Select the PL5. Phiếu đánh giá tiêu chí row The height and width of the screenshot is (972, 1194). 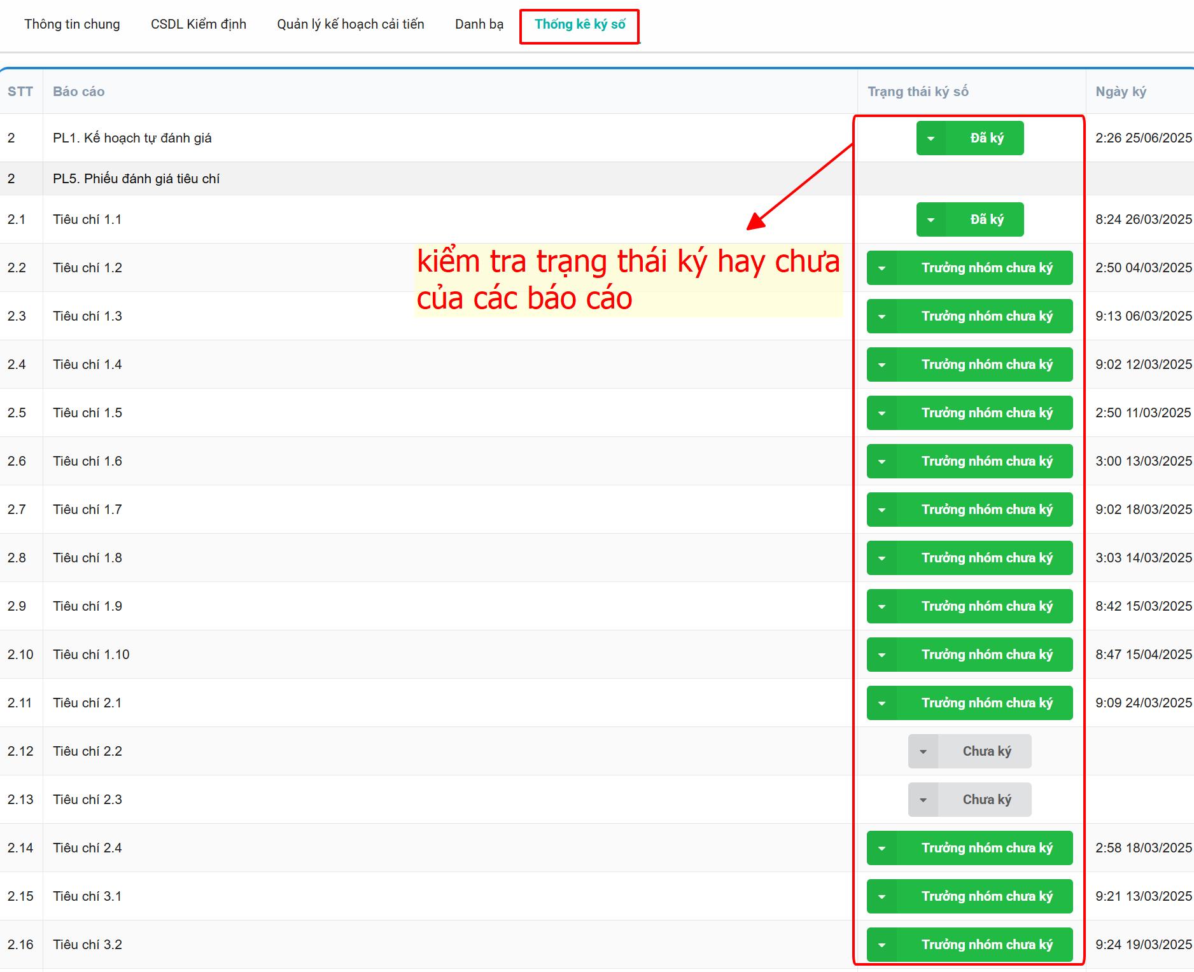pyautogui.click(x=136, y=179)
